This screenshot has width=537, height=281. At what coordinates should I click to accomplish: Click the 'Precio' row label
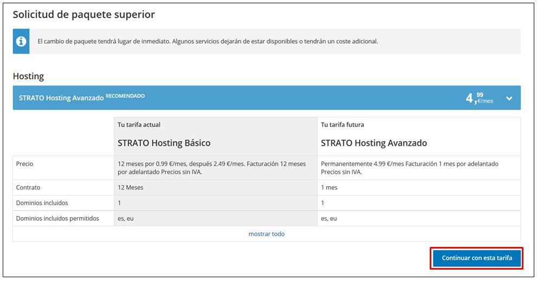point(25,164)
